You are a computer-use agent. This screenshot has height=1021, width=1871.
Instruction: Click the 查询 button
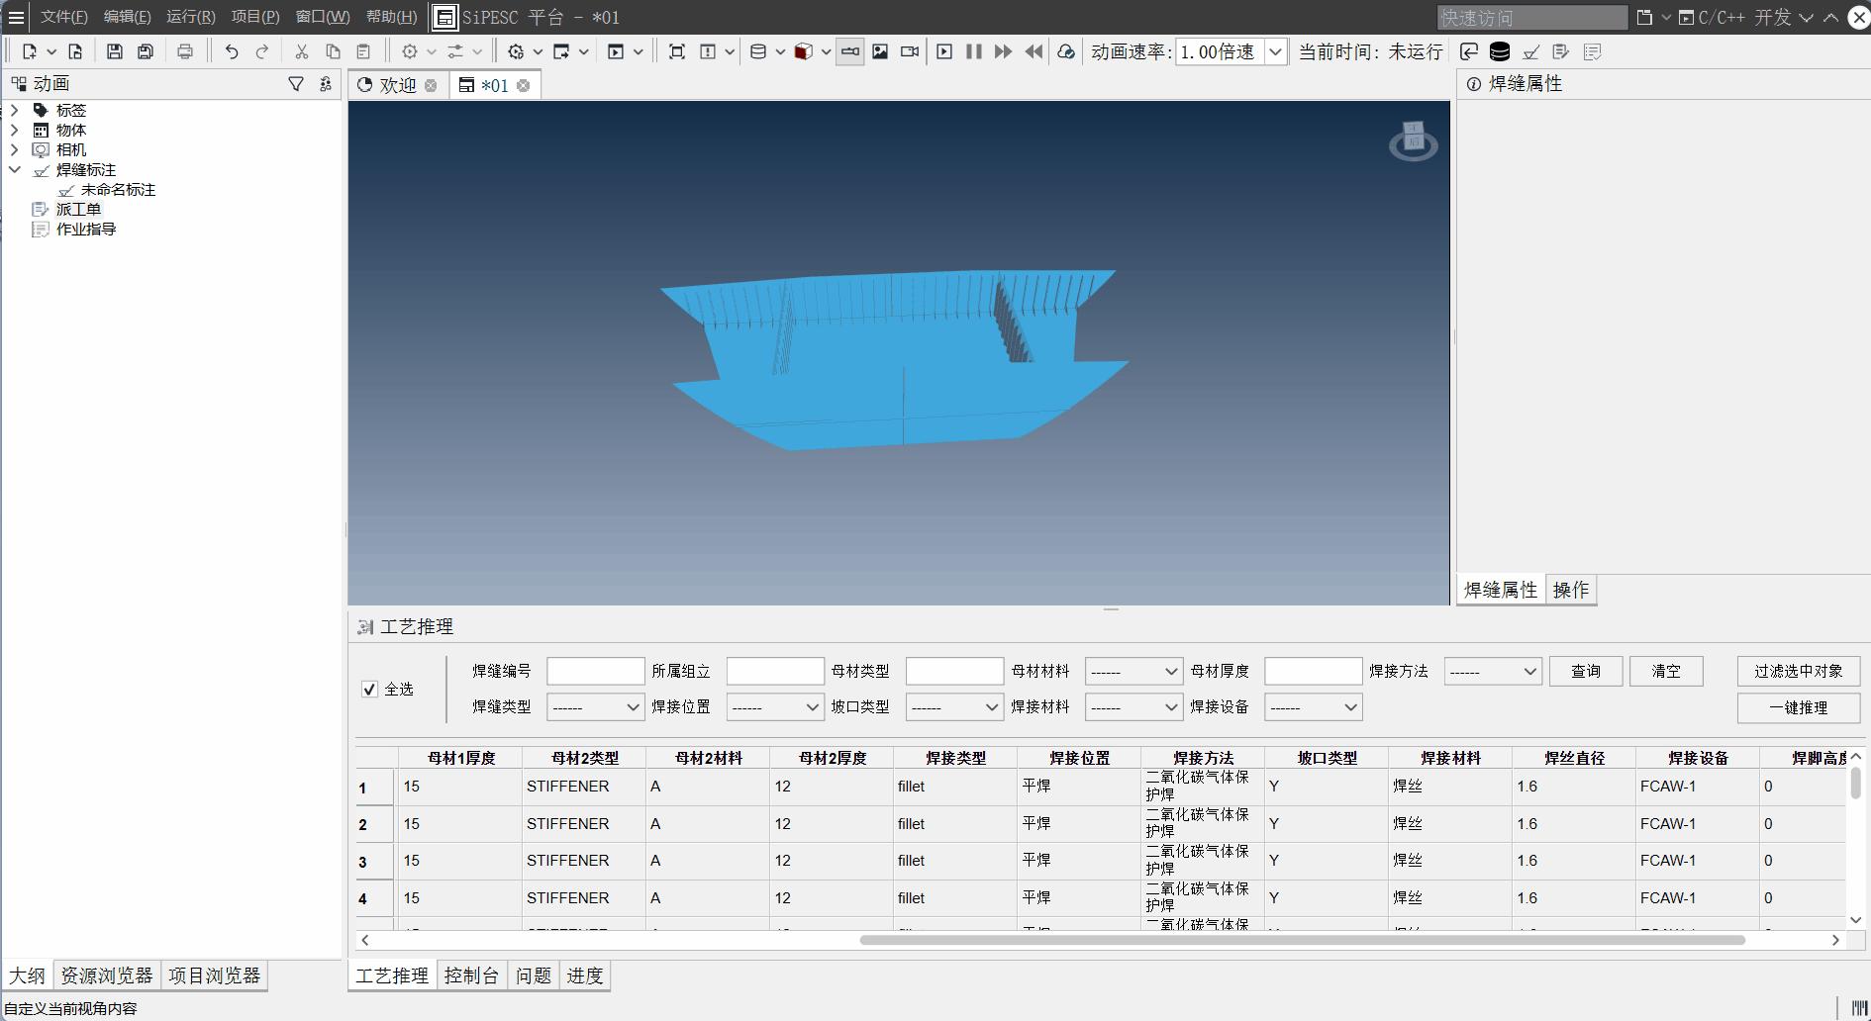click(1585, 671)
